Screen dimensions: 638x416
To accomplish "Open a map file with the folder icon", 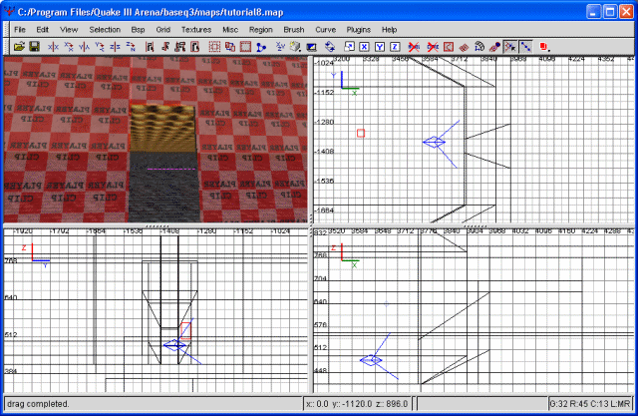I will pos(19,47).
